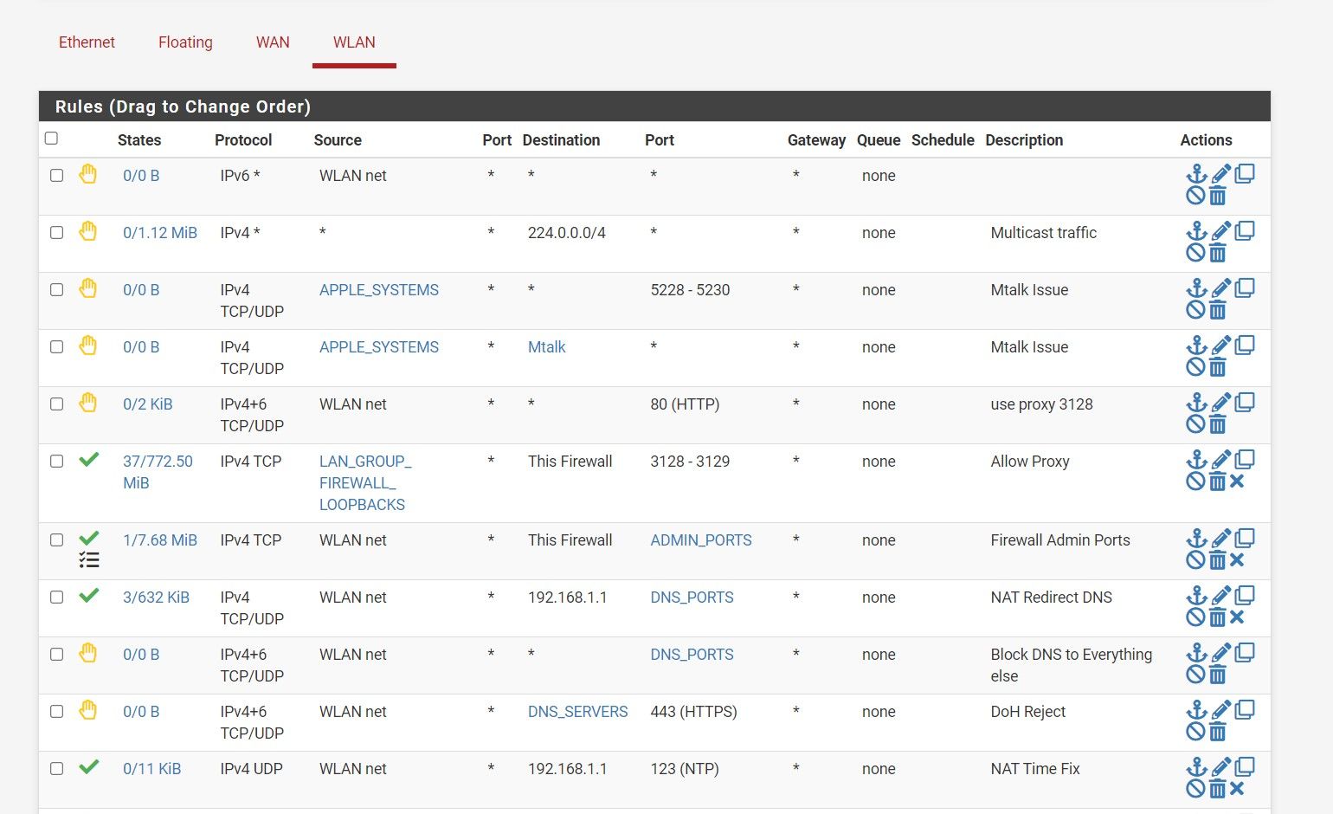
Task: Click the 224.0.0.0/4 destination cell
Action: pyautogui.click(x=567, y=233)
